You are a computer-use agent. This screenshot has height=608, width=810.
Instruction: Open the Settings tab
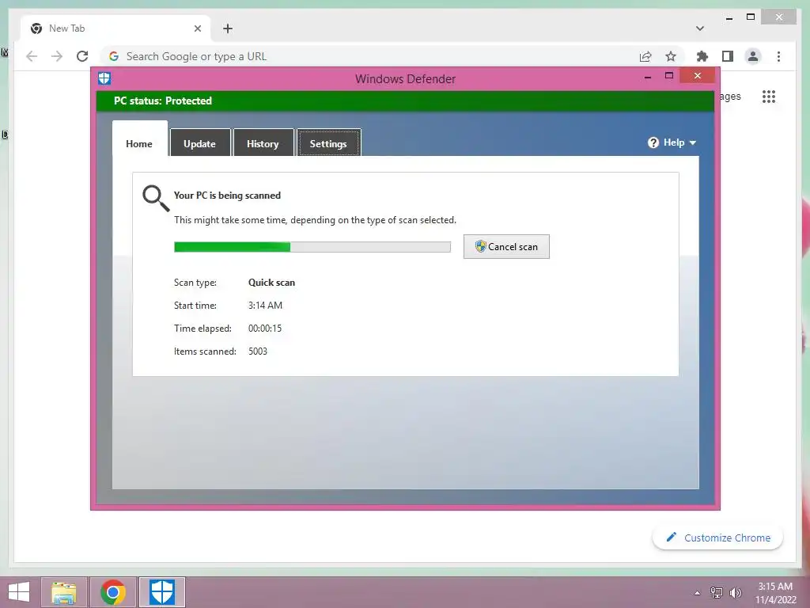pos(328,142)
